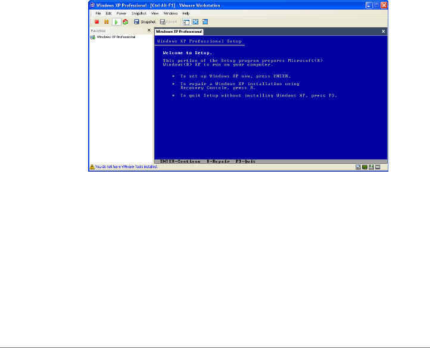Screen dimensions: 430x348
Task: Click the Welcome to Setup heading
Action: 187,53
